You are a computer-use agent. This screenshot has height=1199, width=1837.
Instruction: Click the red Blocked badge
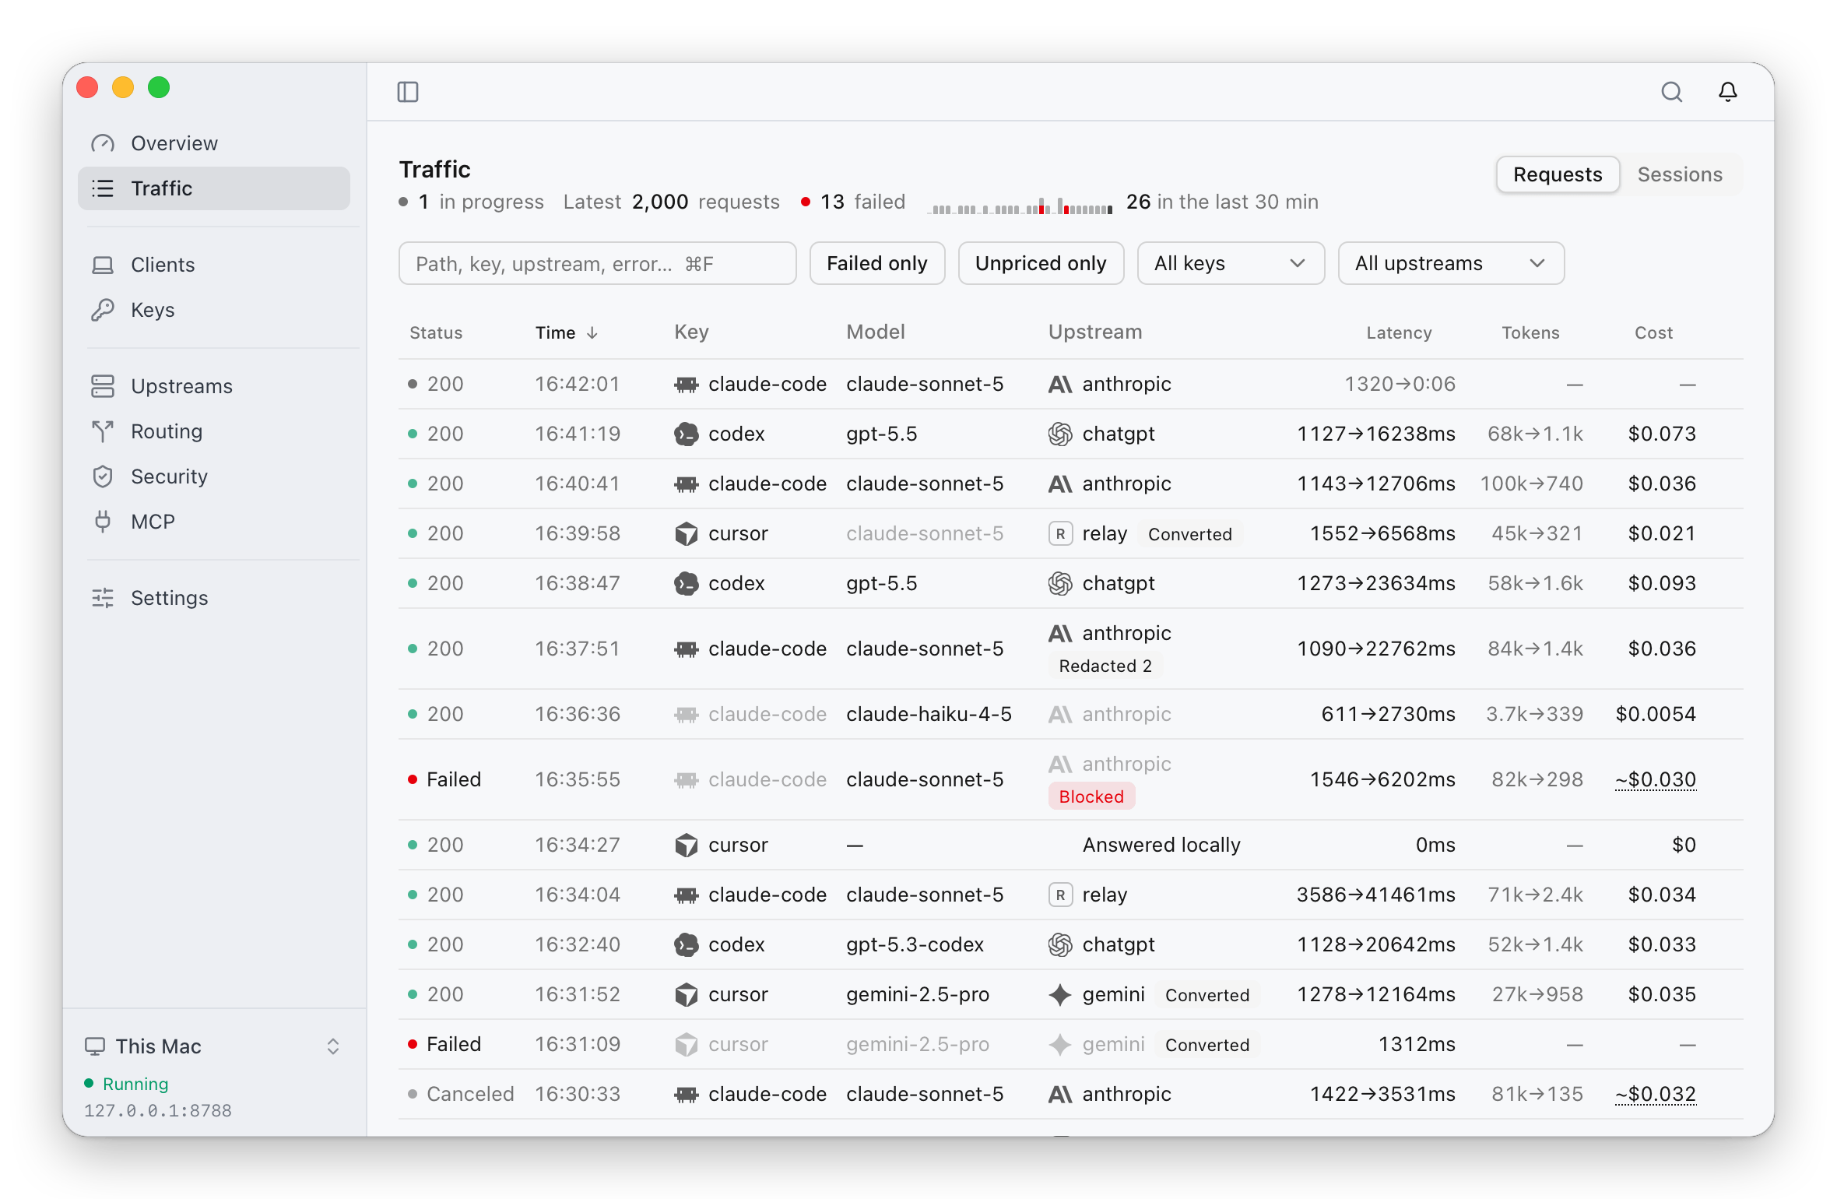1091,796
